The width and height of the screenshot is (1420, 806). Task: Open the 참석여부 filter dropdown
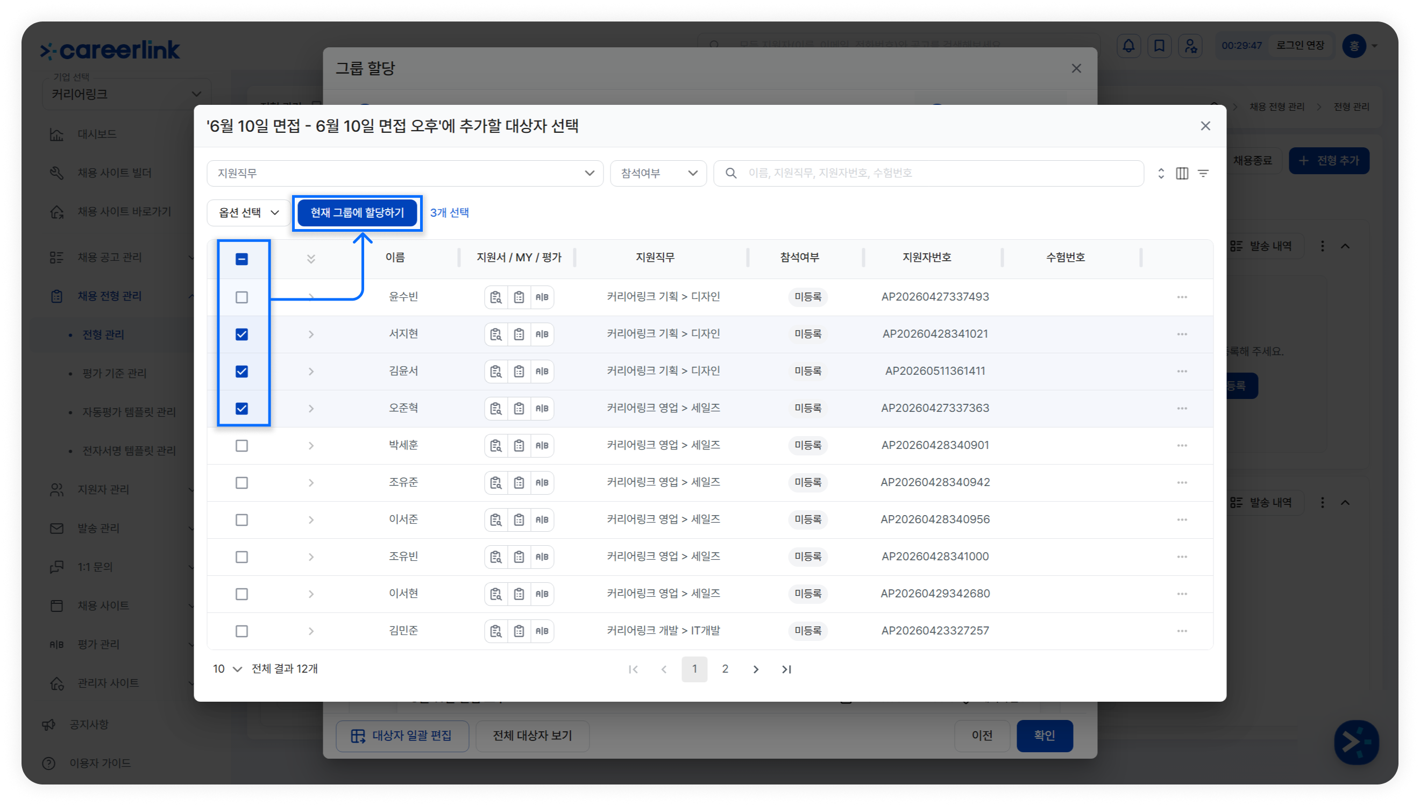(658, 173)
